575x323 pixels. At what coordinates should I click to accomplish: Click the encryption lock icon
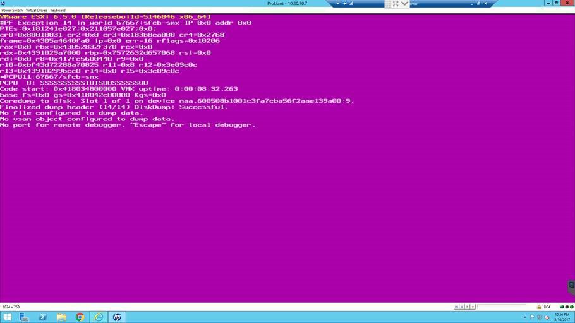(539, 307)
